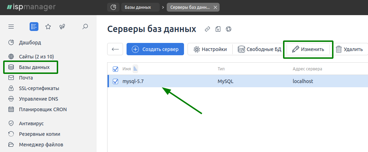This screenshot has height=152, width=368.
Task: Click the DNS icon beside Управление DNS
Action: click(11, 99)
